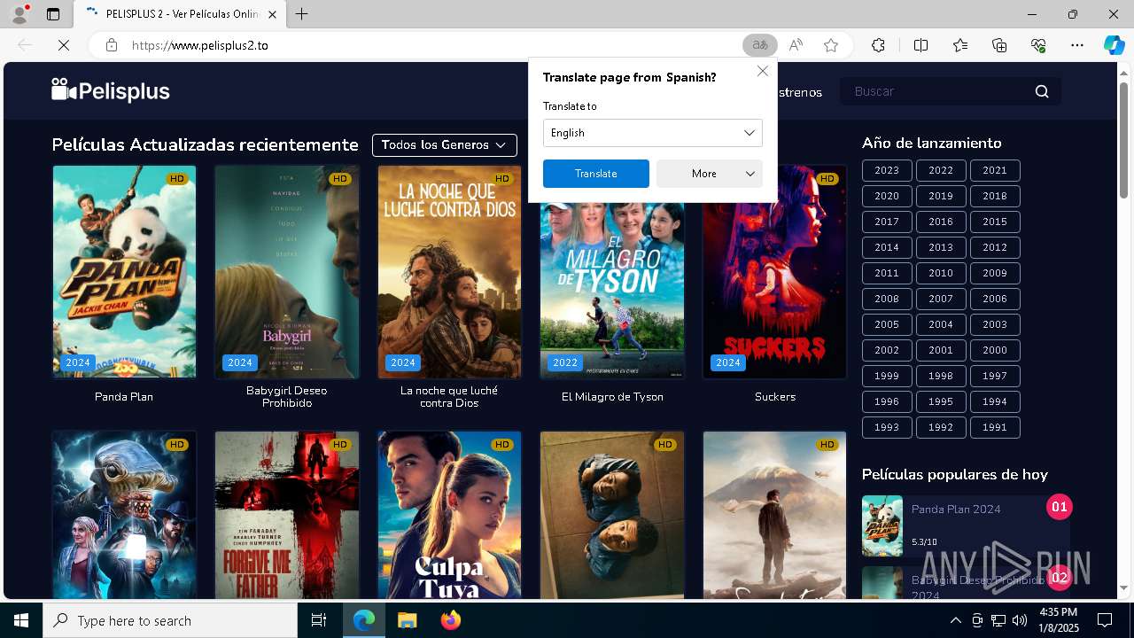Viewport: 1134px width, 638px height.
Task: Open Task View on taskbar
Action: pyautogui.click(x=319, y=620)
